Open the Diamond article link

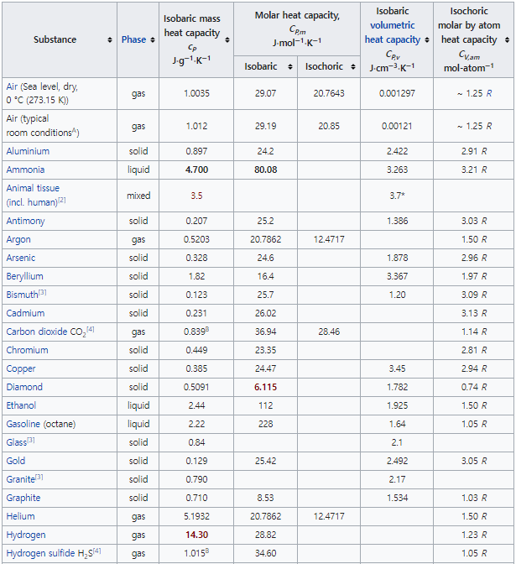[24, 387]
